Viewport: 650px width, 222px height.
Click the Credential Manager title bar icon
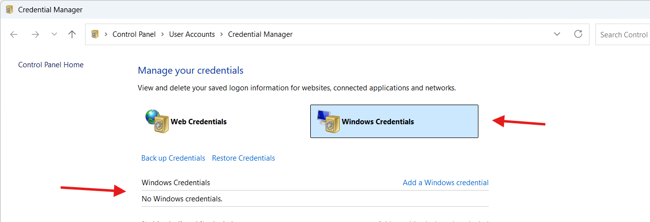point(9,9)
